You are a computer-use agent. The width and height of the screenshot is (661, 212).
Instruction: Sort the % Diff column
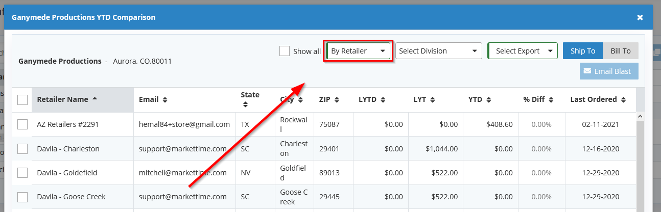pos(551,100)
